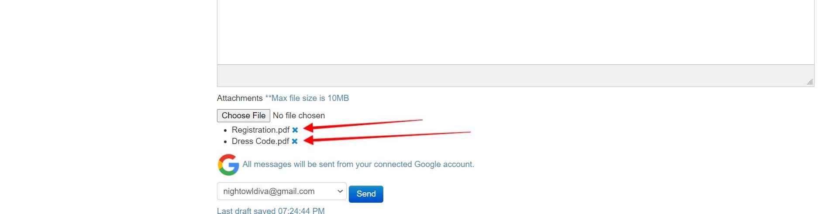Click the Registration.pdf file name
The image size is (820, 214).
[x=260, y=130]
